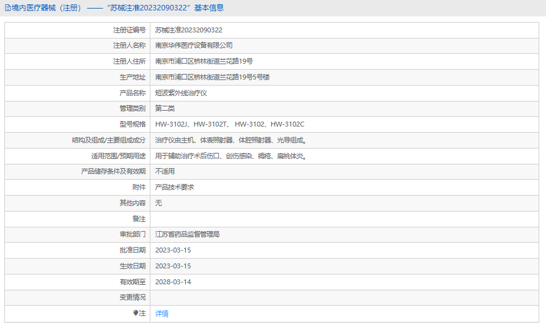The height and width of the screenshot is (324, 546).
Task: Click the 审批部门 label
Action: pos(132,234)
